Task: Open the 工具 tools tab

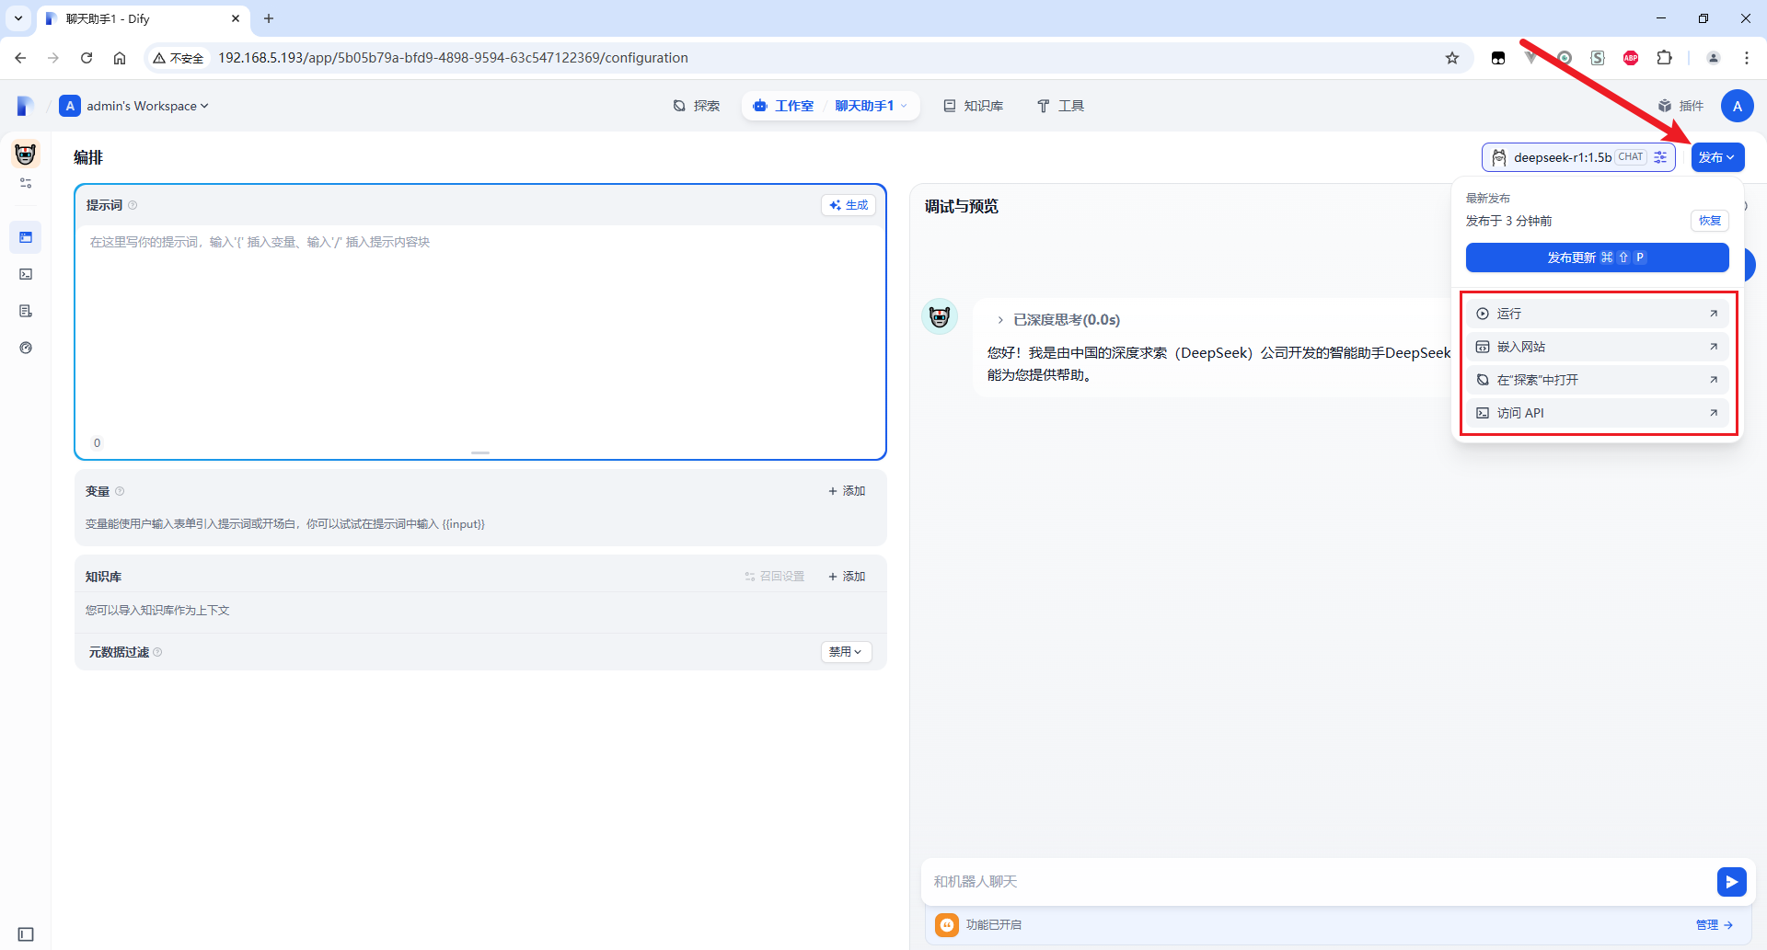Action: (x=1061, y=106)
